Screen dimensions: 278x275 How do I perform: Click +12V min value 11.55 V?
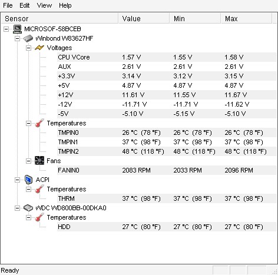184,95
